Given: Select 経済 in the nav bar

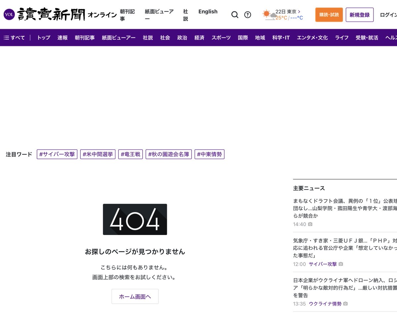Looking at the screenshot, I should [199, 38].
